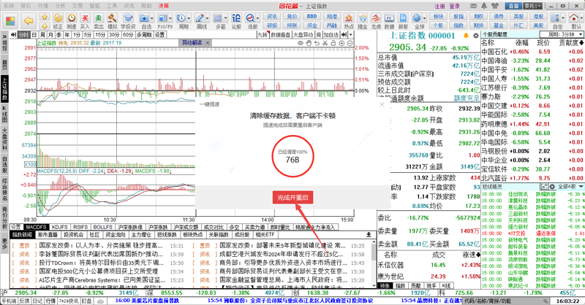Image resolution: width=585 pixels, height=305 pixels.
Task: Switch chart period to 月
Action: point(50,34)
